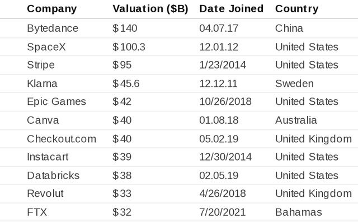Select the FTX company cell

pos(36,212)
